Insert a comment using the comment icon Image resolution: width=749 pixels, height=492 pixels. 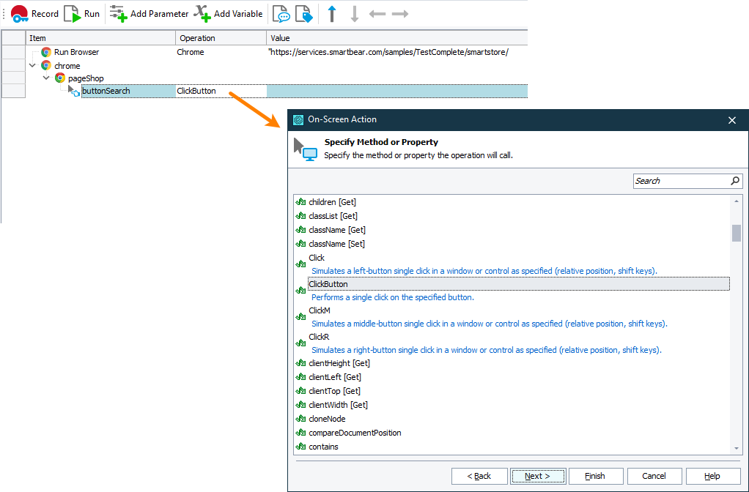[x=281, y=14]
